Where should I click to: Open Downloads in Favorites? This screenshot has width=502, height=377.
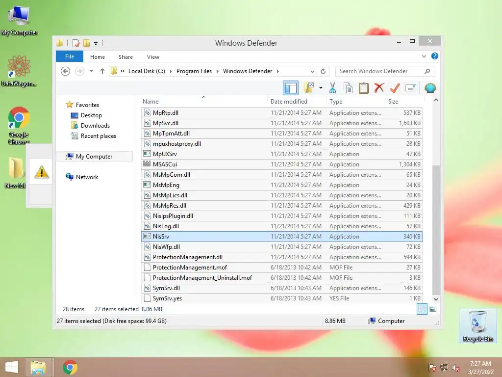tap(95, 126)
